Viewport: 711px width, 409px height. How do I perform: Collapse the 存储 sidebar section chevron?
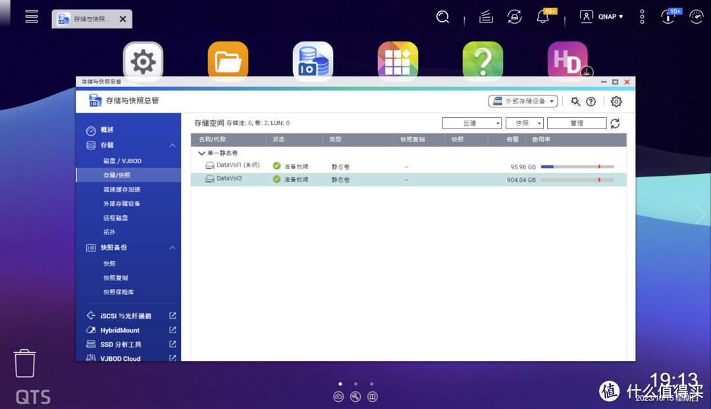[x=172, y=146]
